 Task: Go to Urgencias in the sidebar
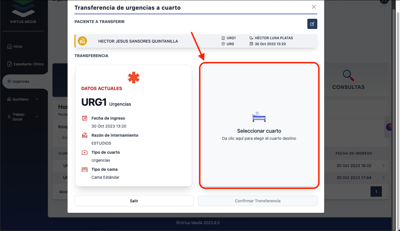pyautogui.click(x=21, y=82)
